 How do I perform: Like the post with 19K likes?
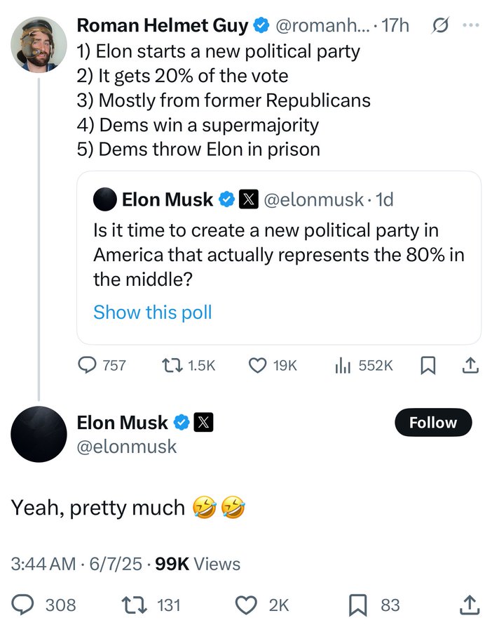point(273,365)
